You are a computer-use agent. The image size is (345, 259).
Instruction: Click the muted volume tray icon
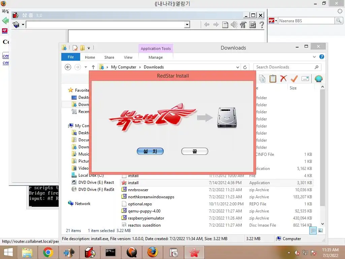[297, 253]
